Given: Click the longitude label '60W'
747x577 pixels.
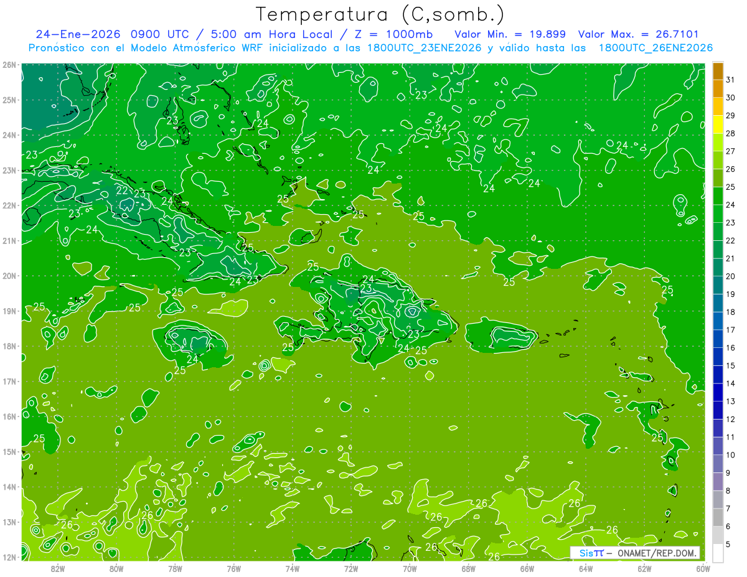Looking at the screenshot, I should [703, 568].
